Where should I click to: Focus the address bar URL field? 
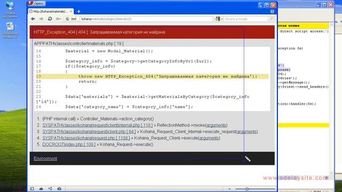(146, 19)
